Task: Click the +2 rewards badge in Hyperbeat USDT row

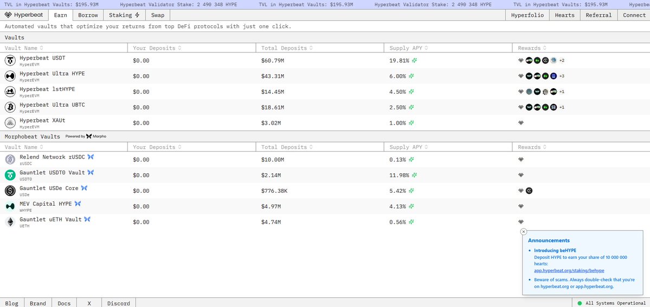Action: (562, 61)
